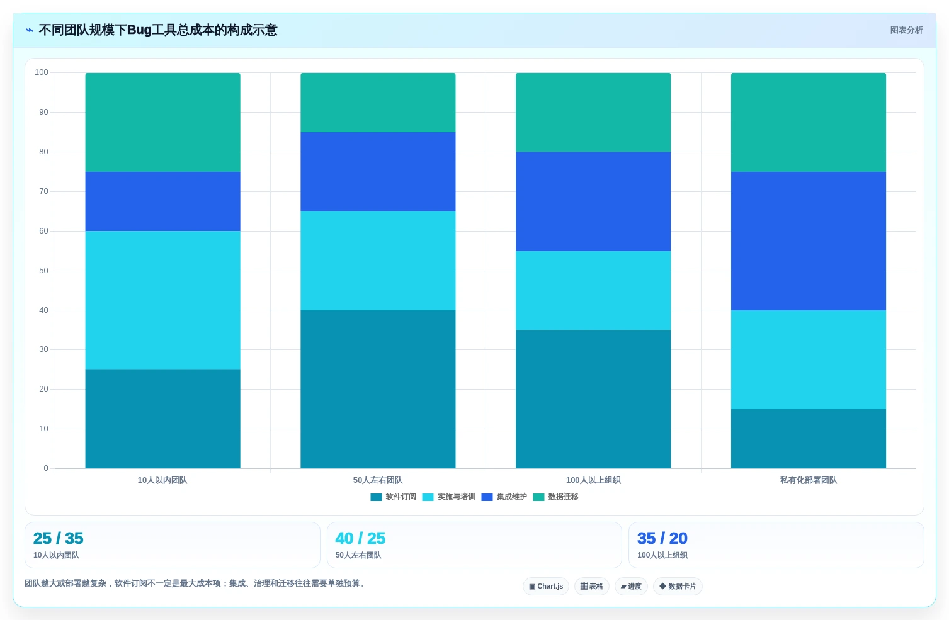
Task: Click the 数据迁移 segment of 100人以上组织 bar
Action: pyautogui.click(x=593, y=113)
